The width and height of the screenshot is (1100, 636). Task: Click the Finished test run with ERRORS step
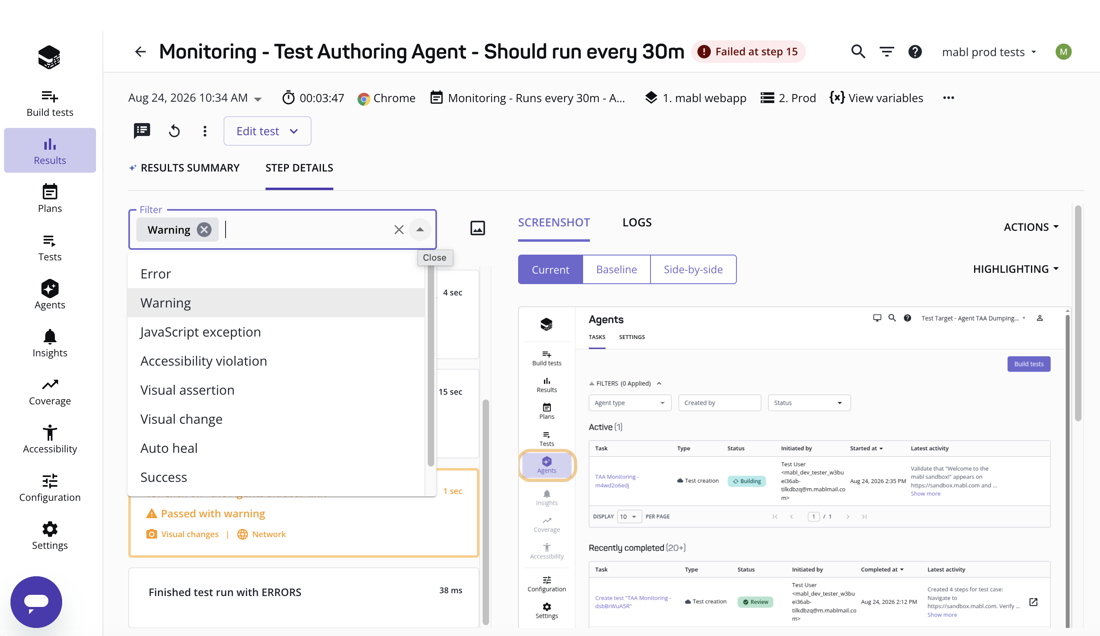click(x=304, y=597)
